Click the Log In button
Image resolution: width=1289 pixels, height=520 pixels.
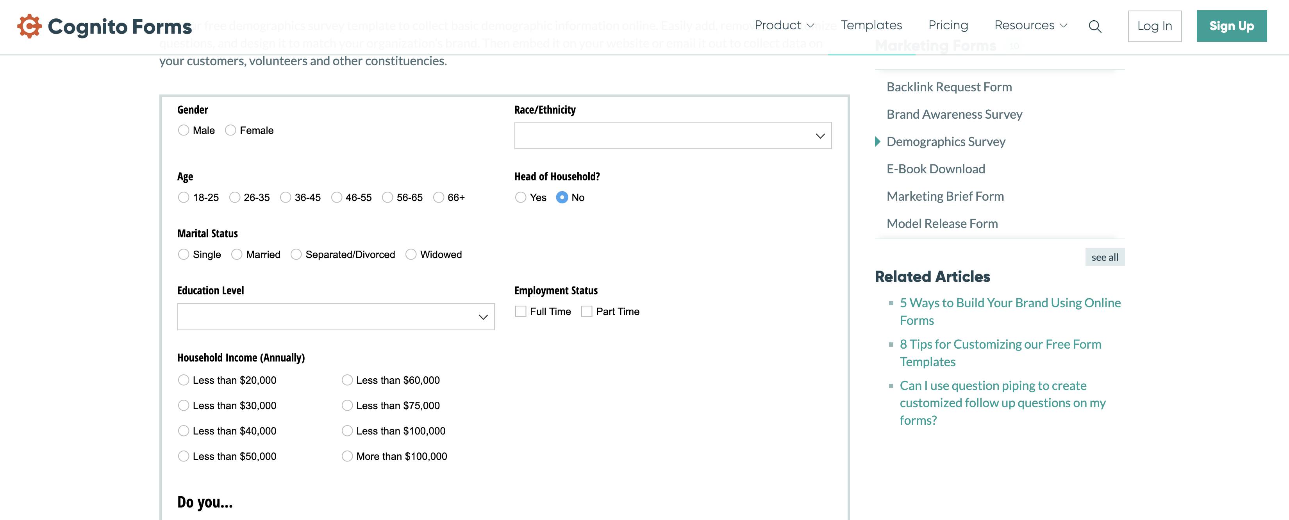click(1154, 26)
